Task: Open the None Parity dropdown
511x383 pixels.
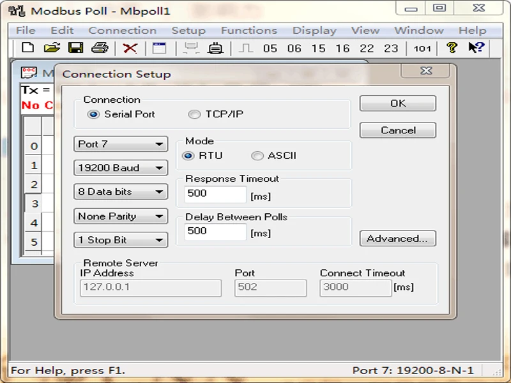Action: pyautogui.click(x=121, y=216)
